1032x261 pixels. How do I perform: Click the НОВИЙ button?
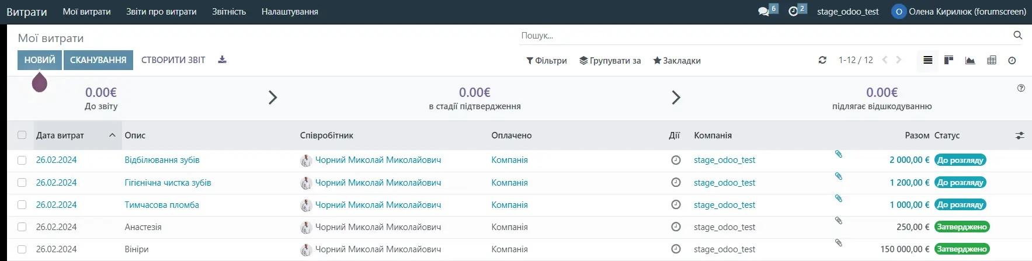point(40,60)
